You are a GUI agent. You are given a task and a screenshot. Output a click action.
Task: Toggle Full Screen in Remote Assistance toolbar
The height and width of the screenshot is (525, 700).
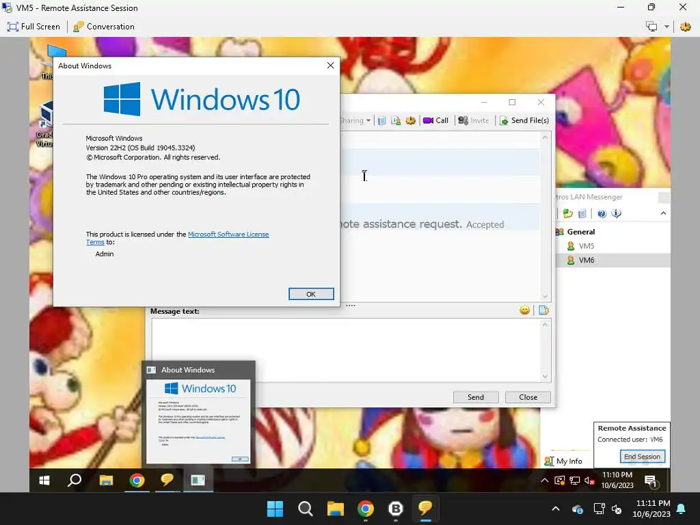pyautogui.click(x=33, y=27)
